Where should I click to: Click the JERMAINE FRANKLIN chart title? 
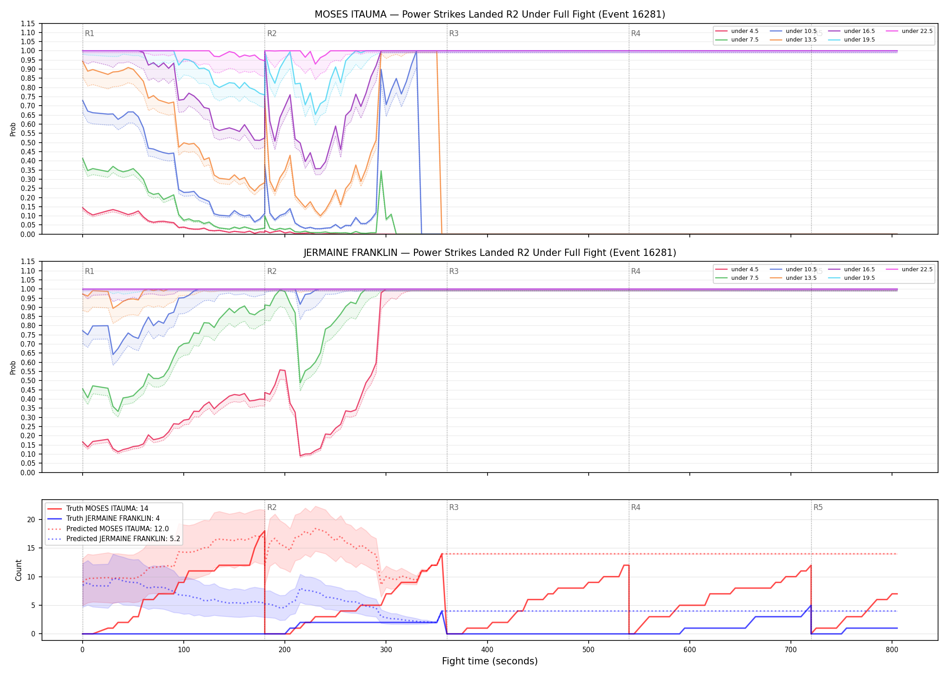[490, 253]
